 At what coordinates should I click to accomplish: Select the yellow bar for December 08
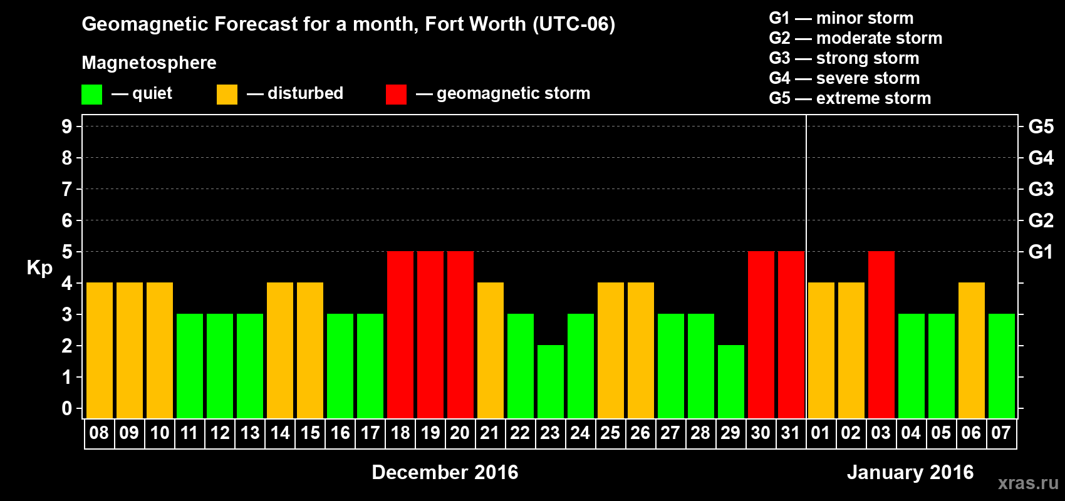pyautogui.click(x=100, y=350)
